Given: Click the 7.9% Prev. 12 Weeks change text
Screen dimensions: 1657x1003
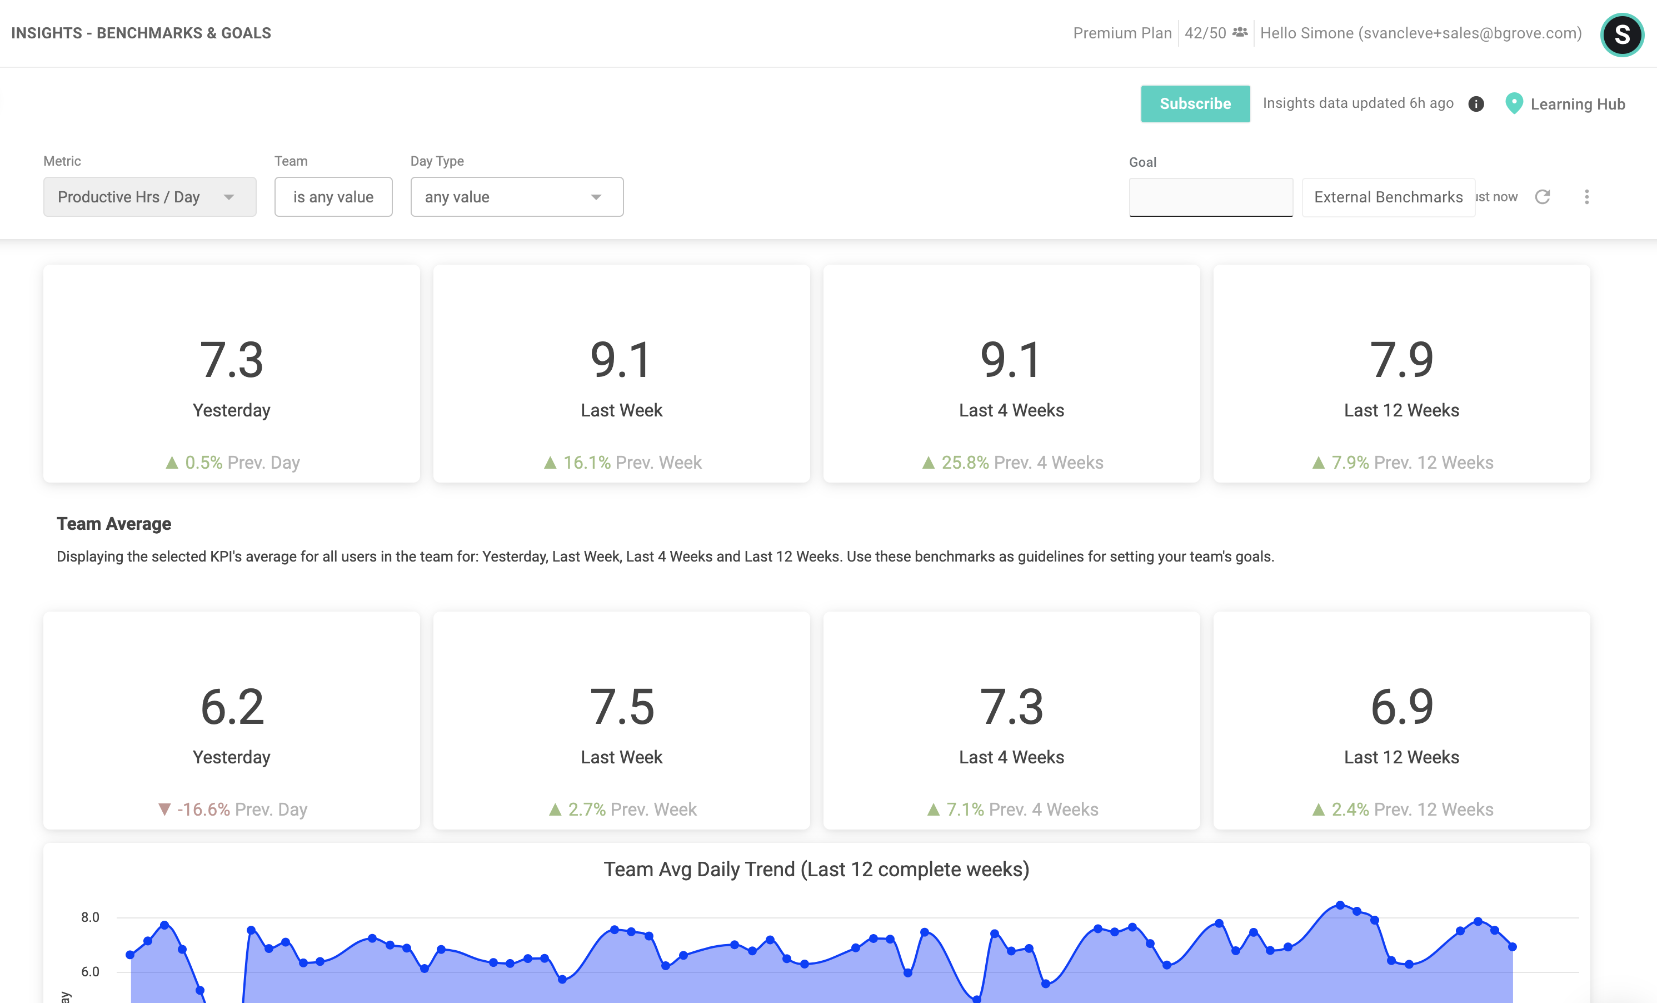Looking at the screenshot, I should [x=1402, y=462].
